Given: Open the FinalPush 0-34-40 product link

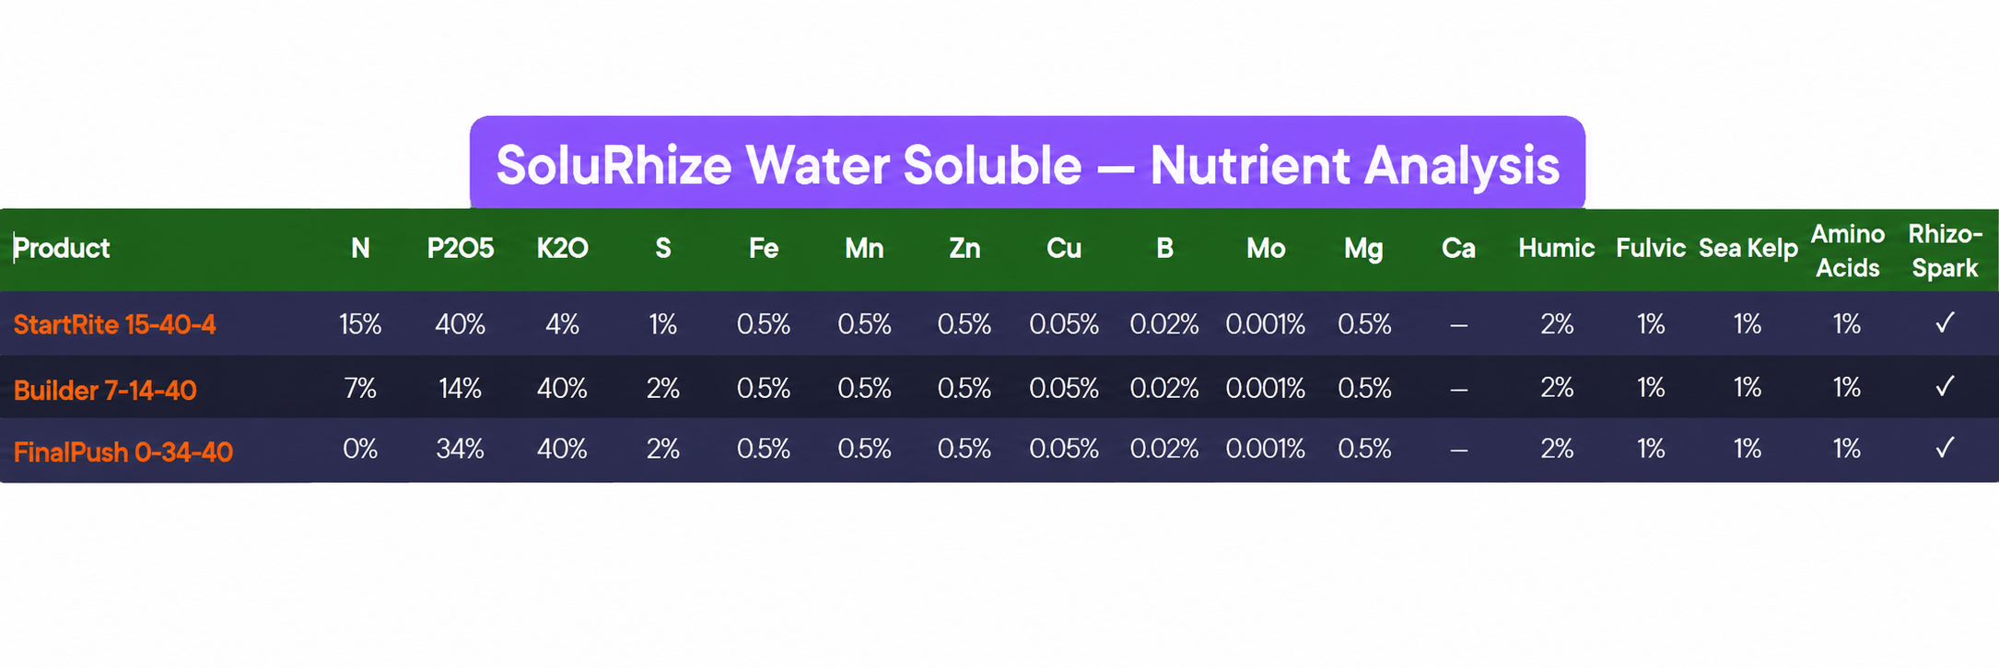Looking at the screenshot, I should pos(123,451).
